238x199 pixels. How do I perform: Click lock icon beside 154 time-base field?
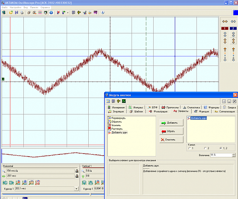click(77, 171)
